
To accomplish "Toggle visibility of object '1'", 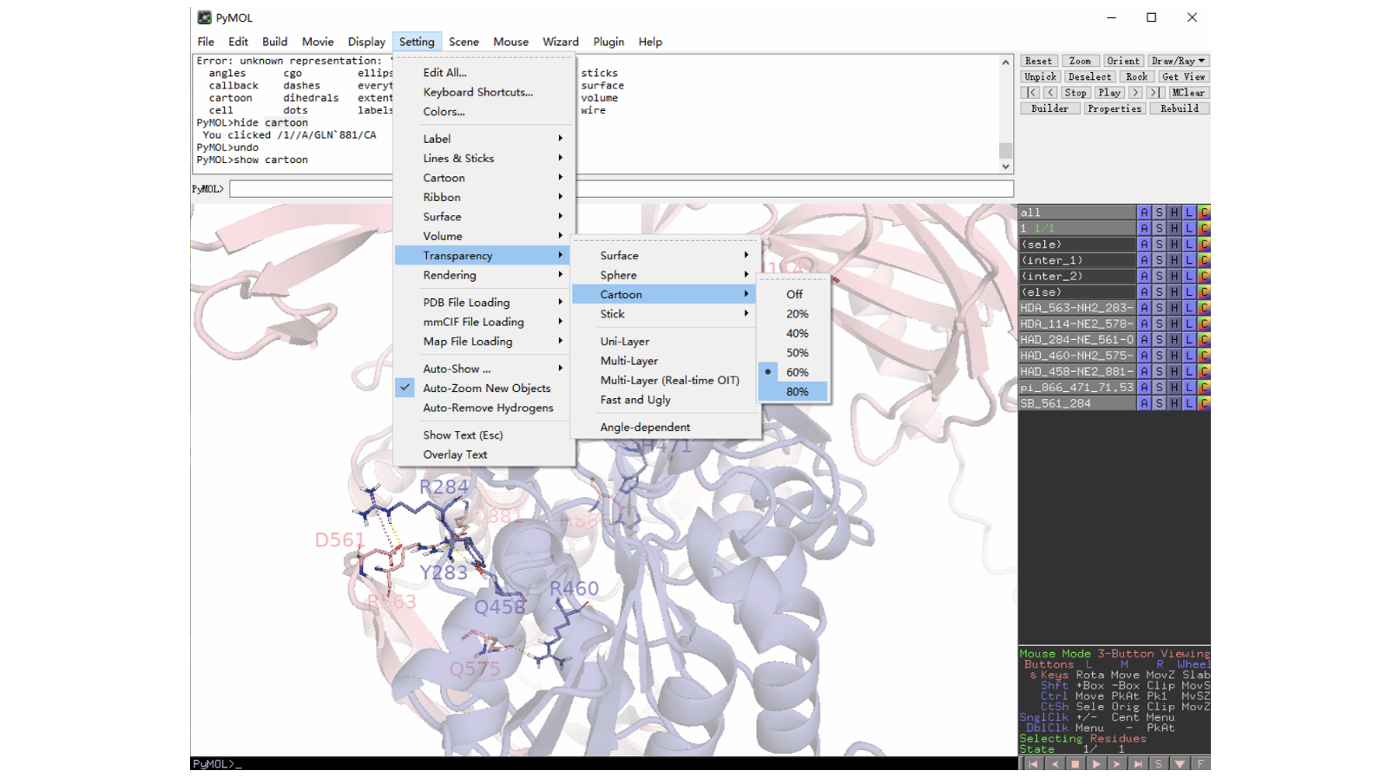I will [1077, 228].
